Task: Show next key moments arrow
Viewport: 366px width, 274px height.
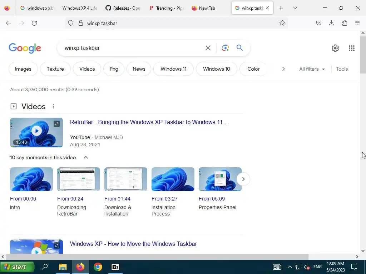Action: 243,179
